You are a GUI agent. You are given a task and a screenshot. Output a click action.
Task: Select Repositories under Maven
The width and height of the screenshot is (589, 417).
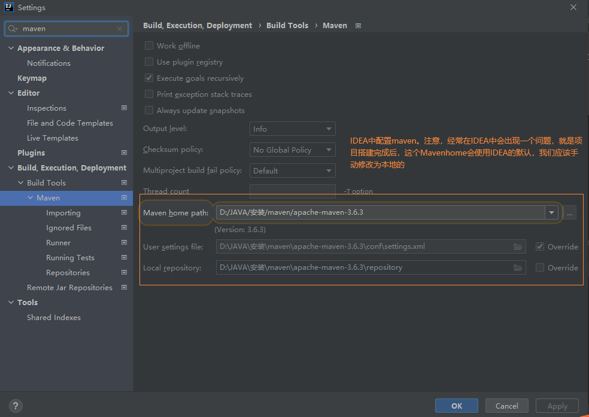pos(68,273)
